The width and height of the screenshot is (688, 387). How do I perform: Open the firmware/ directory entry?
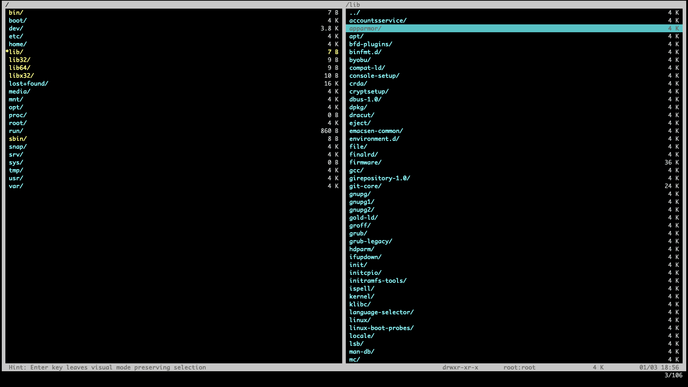point(365,162)
